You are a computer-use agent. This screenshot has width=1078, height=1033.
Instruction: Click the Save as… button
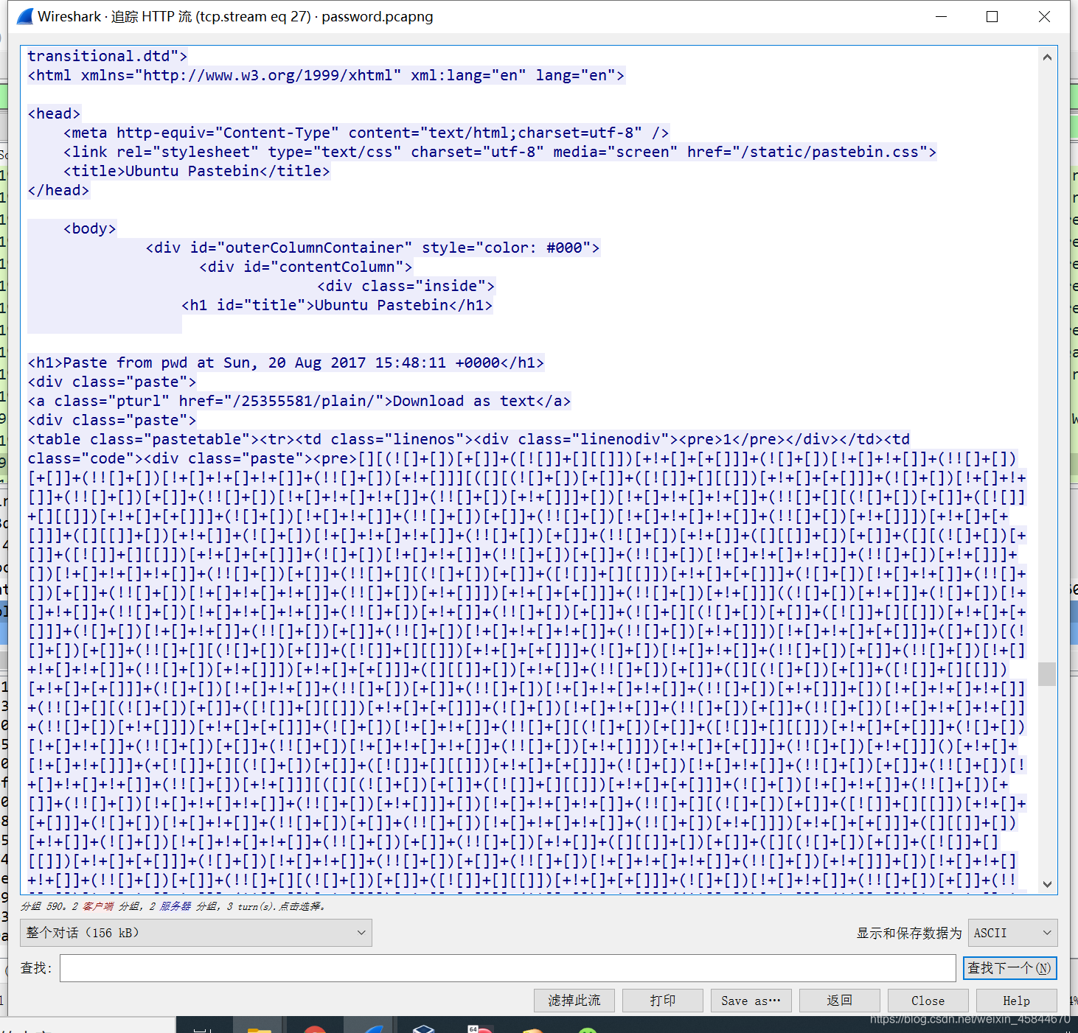[751, 1001]
